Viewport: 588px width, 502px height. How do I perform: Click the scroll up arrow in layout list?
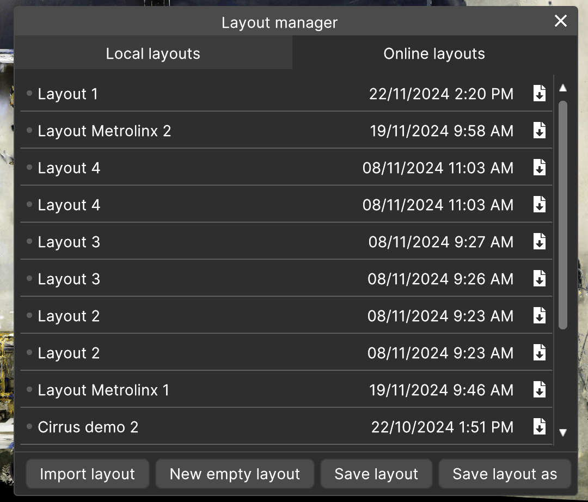click(563, 88)
